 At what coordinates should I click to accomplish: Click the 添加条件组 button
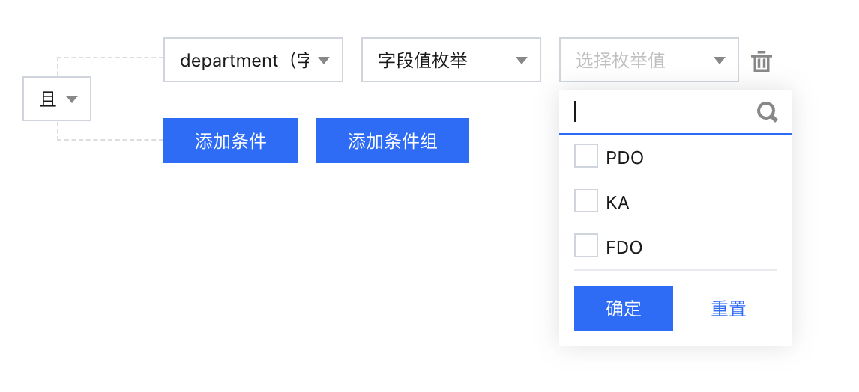(393, 141)
